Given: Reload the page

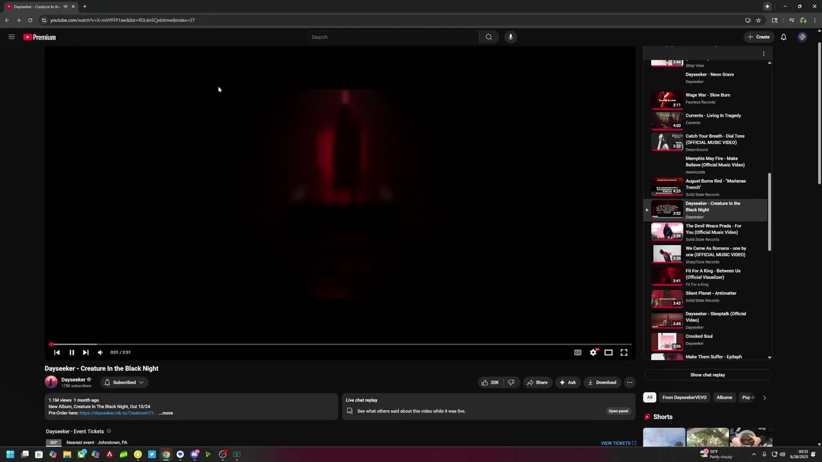Looking at the screenshot, I should click(x=30, y=20).
